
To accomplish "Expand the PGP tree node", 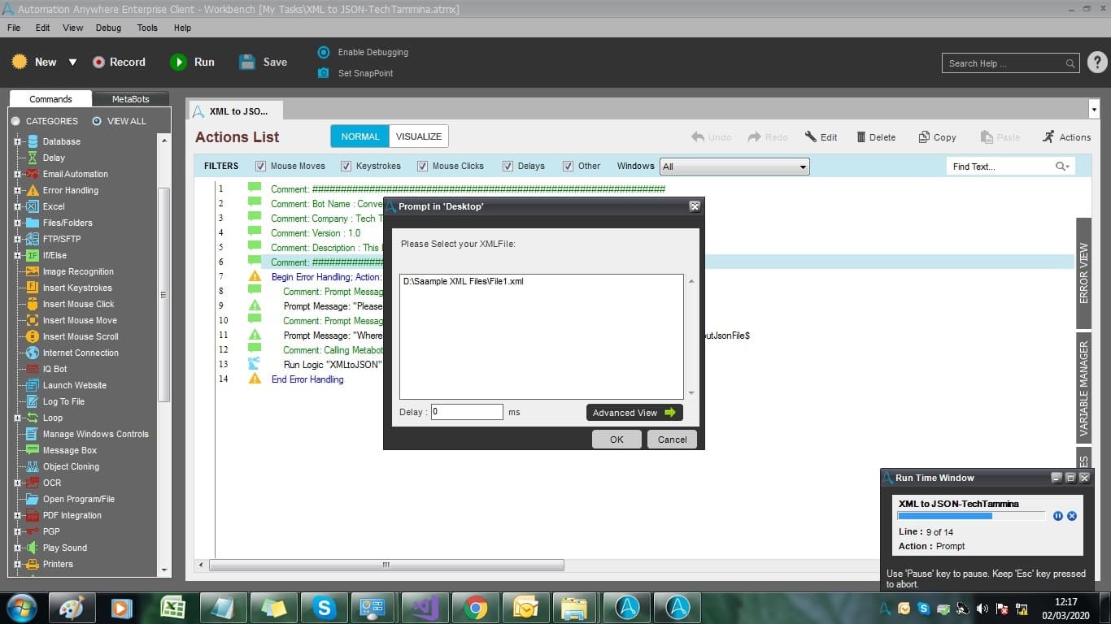I will click(x=17, y=531).
